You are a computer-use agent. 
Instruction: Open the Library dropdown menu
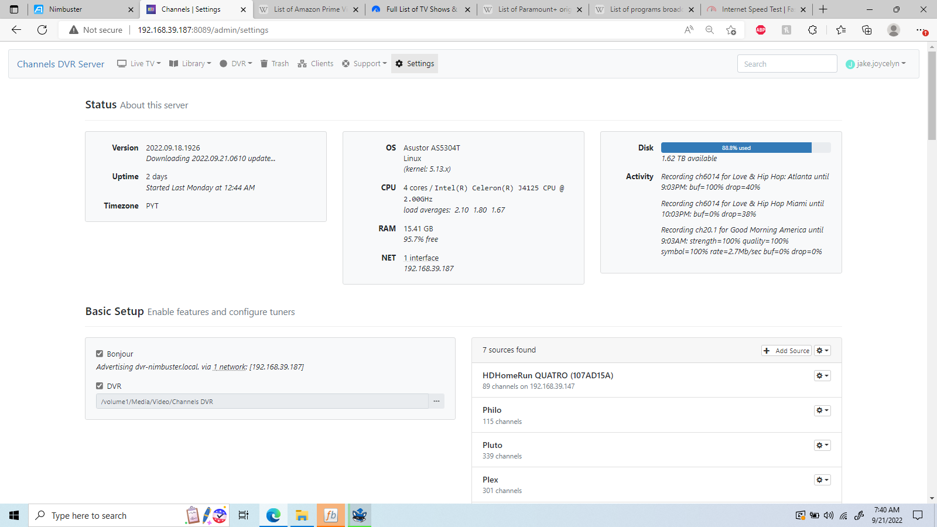190,64
